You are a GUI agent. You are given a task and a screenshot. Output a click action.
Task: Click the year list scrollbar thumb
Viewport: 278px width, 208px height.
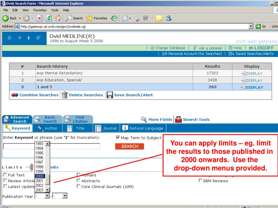point(47,180)
